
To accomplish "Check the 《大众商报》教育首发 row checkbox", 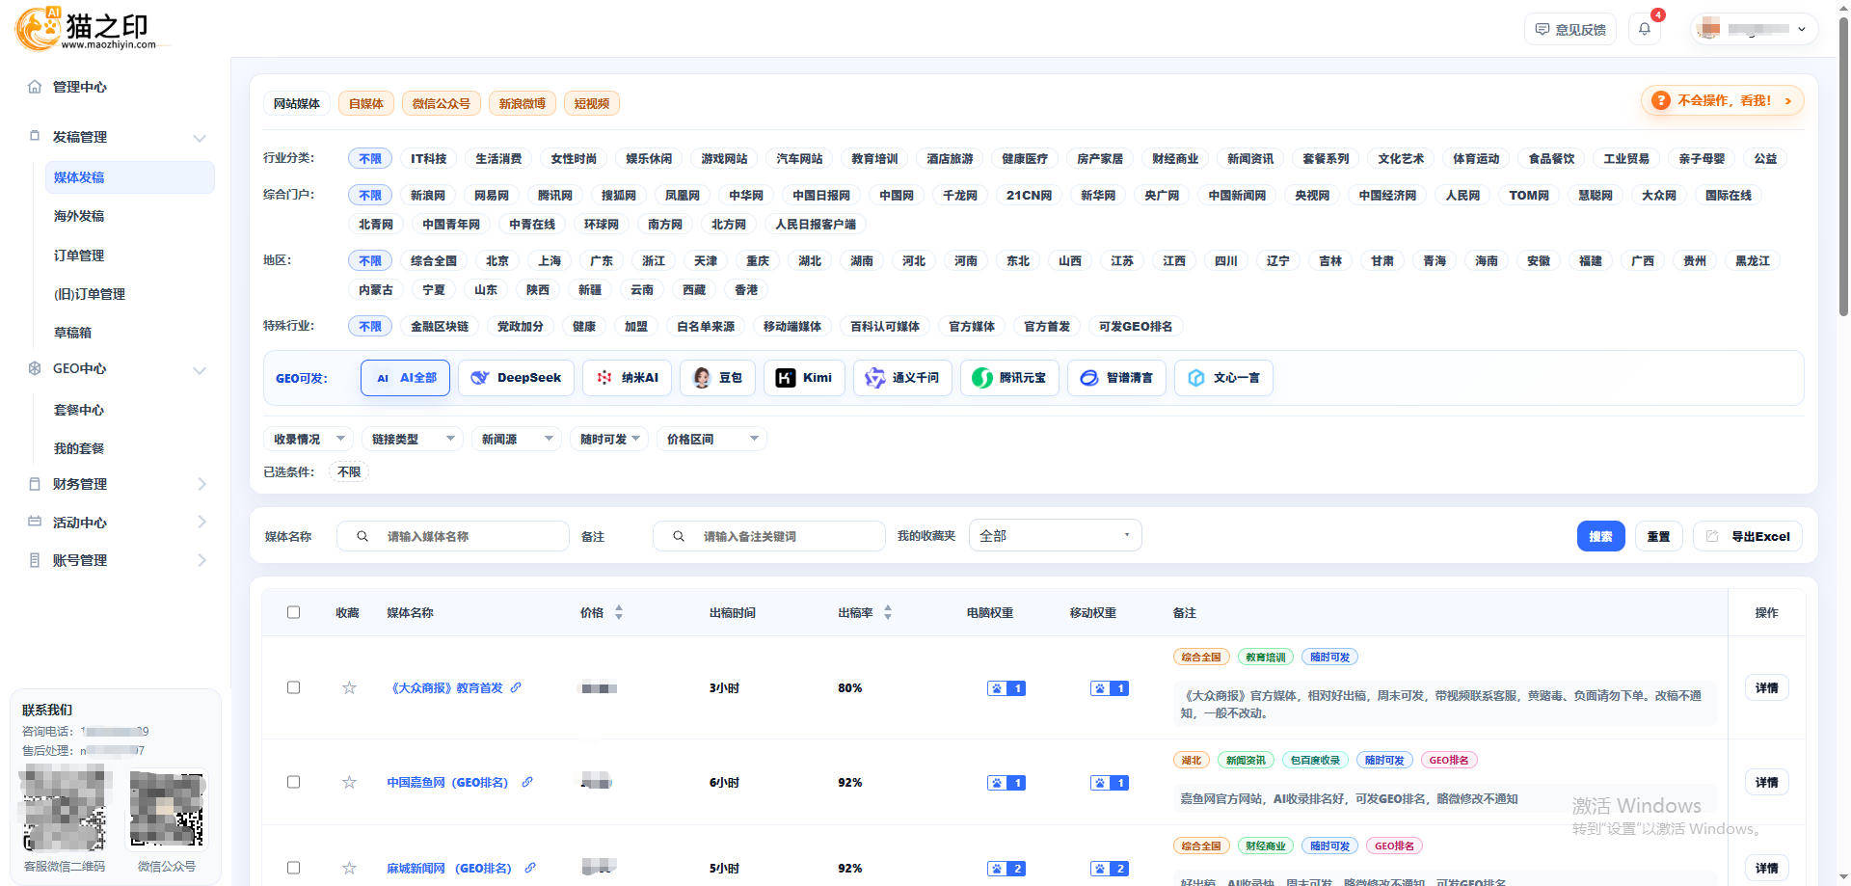I will (293, 687).
